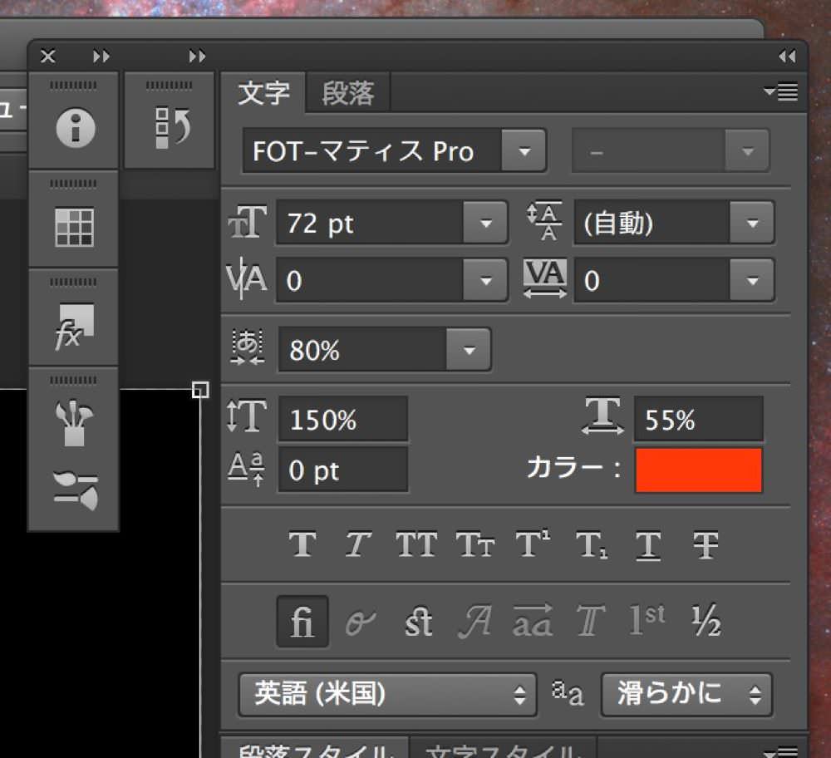Close the floating panel group

47,57
